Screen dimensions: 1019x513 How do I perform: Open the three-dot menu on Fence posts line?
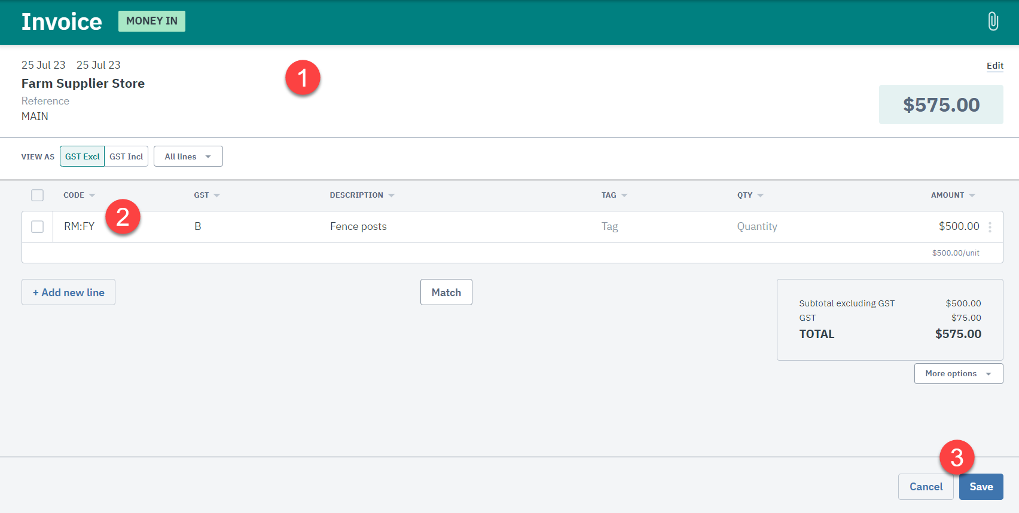[x=990, y=227]
